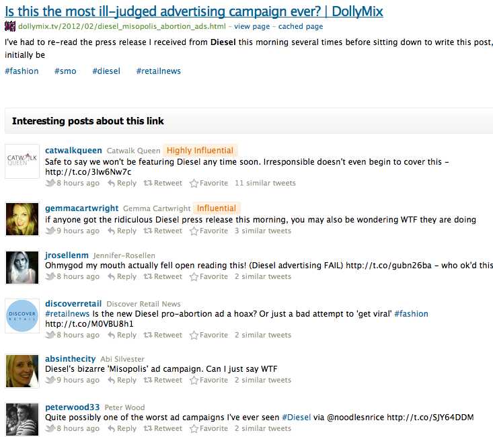The width and height of the screenshot is (493, 437).
Task: Open the cached page link
Action: pyautogui.click(x=300, y=26)
